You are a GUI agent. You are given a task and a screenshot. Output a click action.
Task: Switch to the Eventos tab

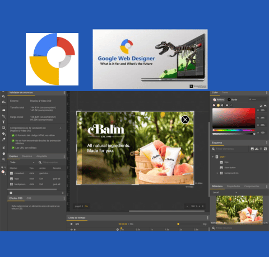(x=13, y=156)
